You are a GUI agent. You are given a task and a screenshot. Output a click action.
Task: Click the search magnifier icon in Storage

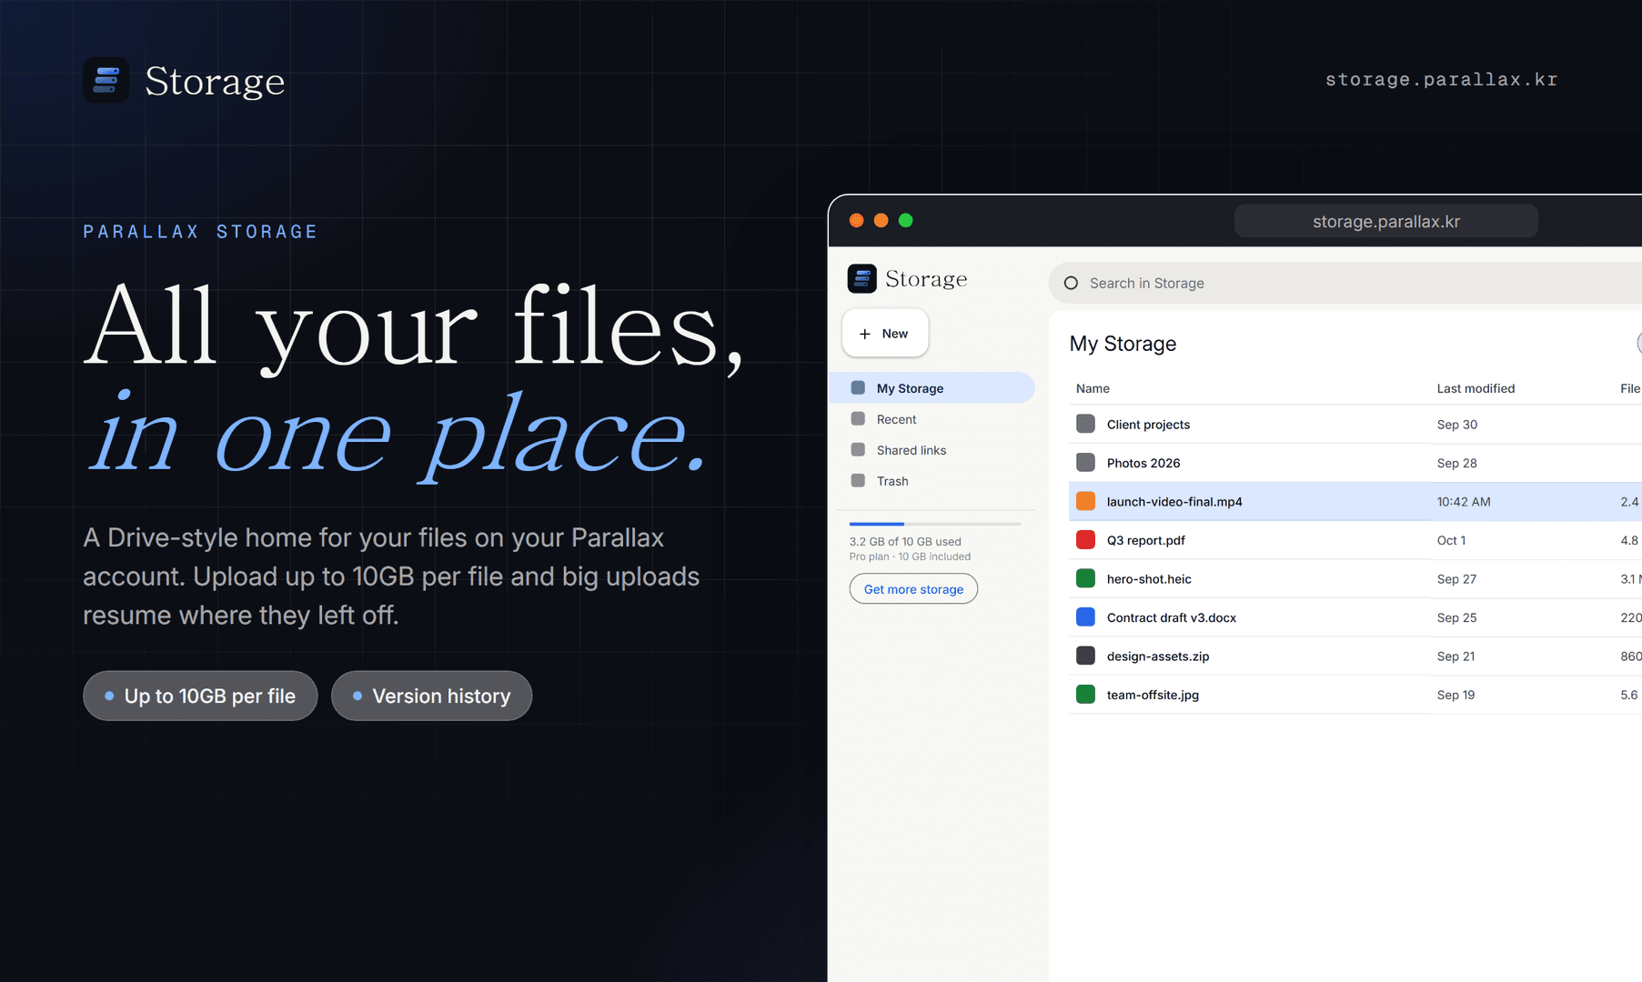pyautogui.click(x=1071, y=283)
